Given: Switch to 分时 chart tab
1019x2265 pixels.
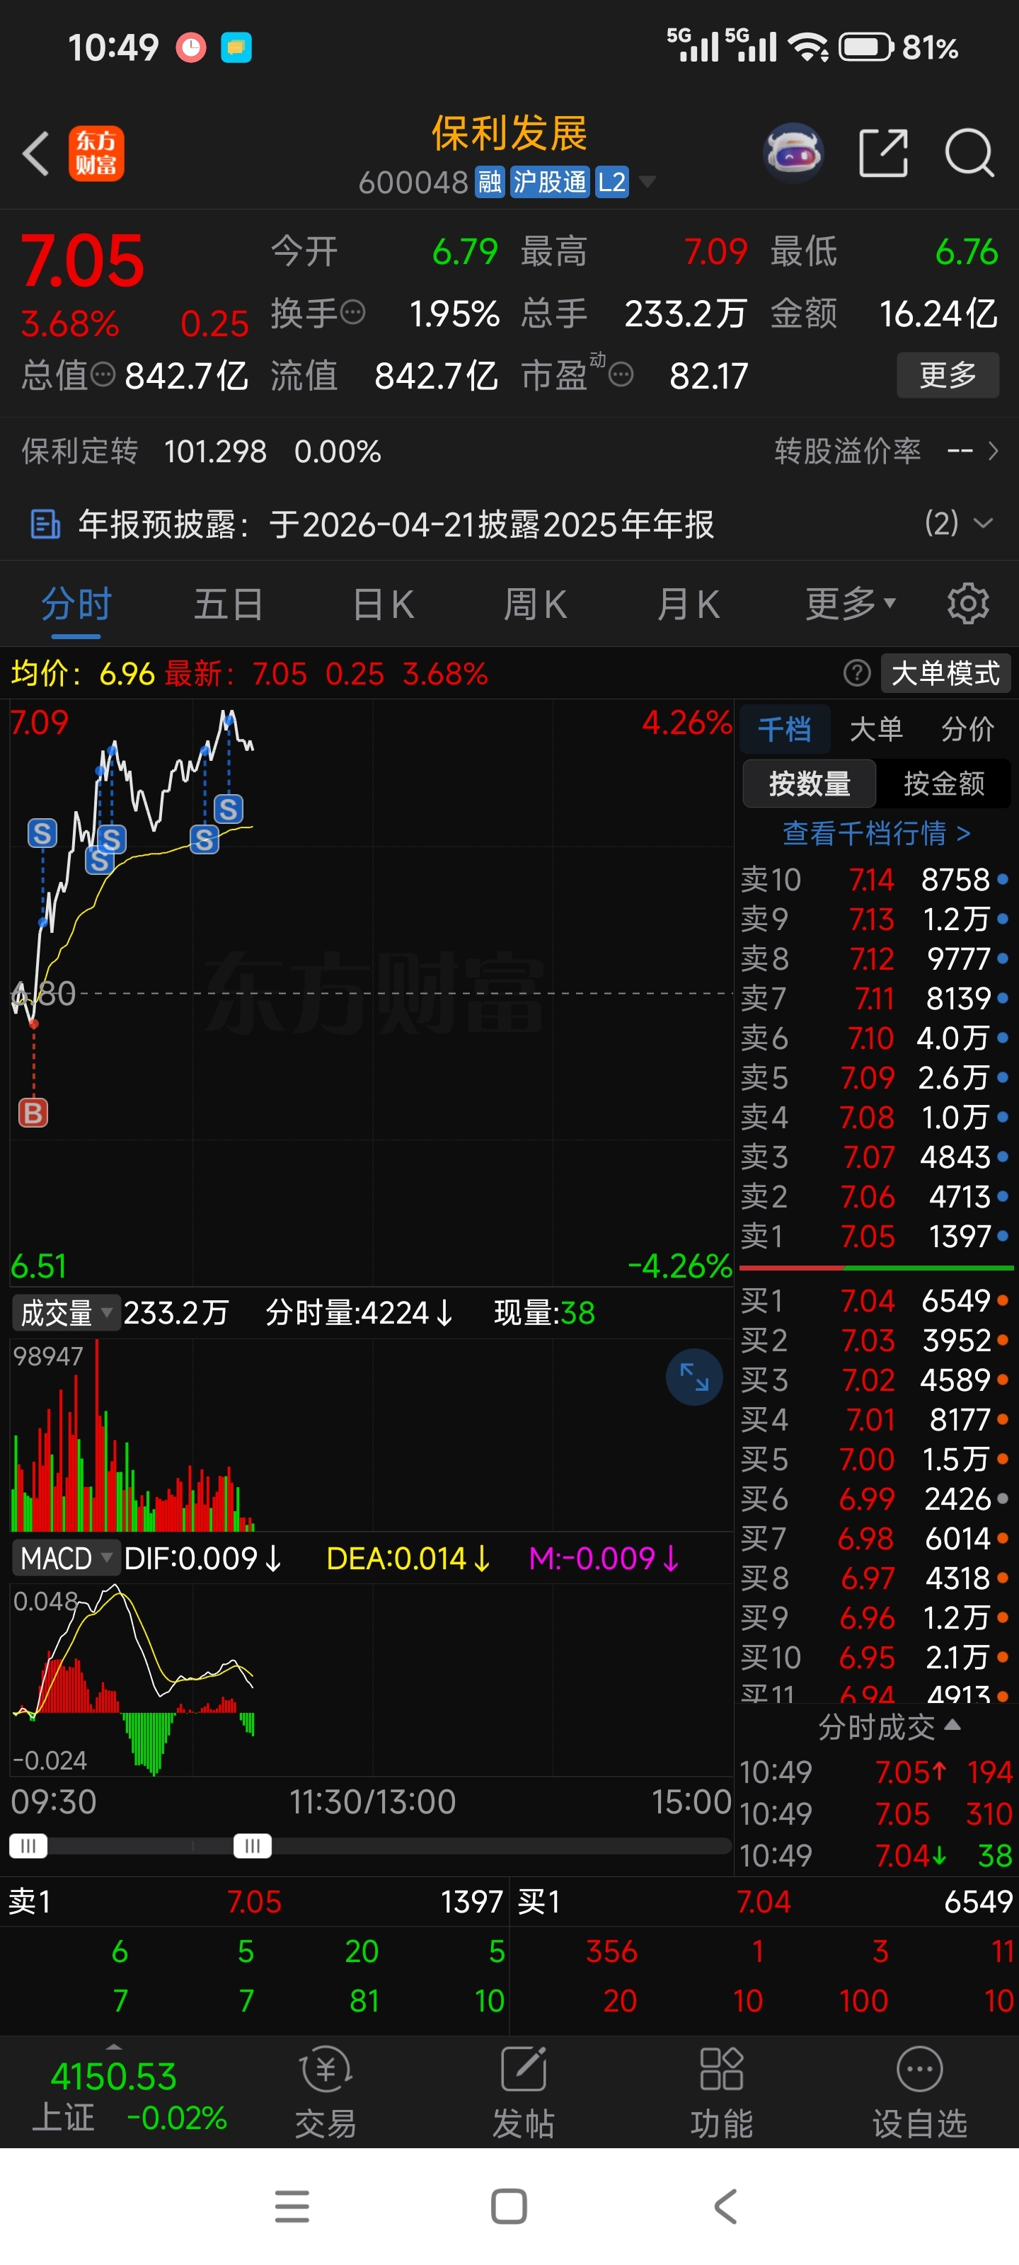Looking at the screenshot, I should point(76,604).
